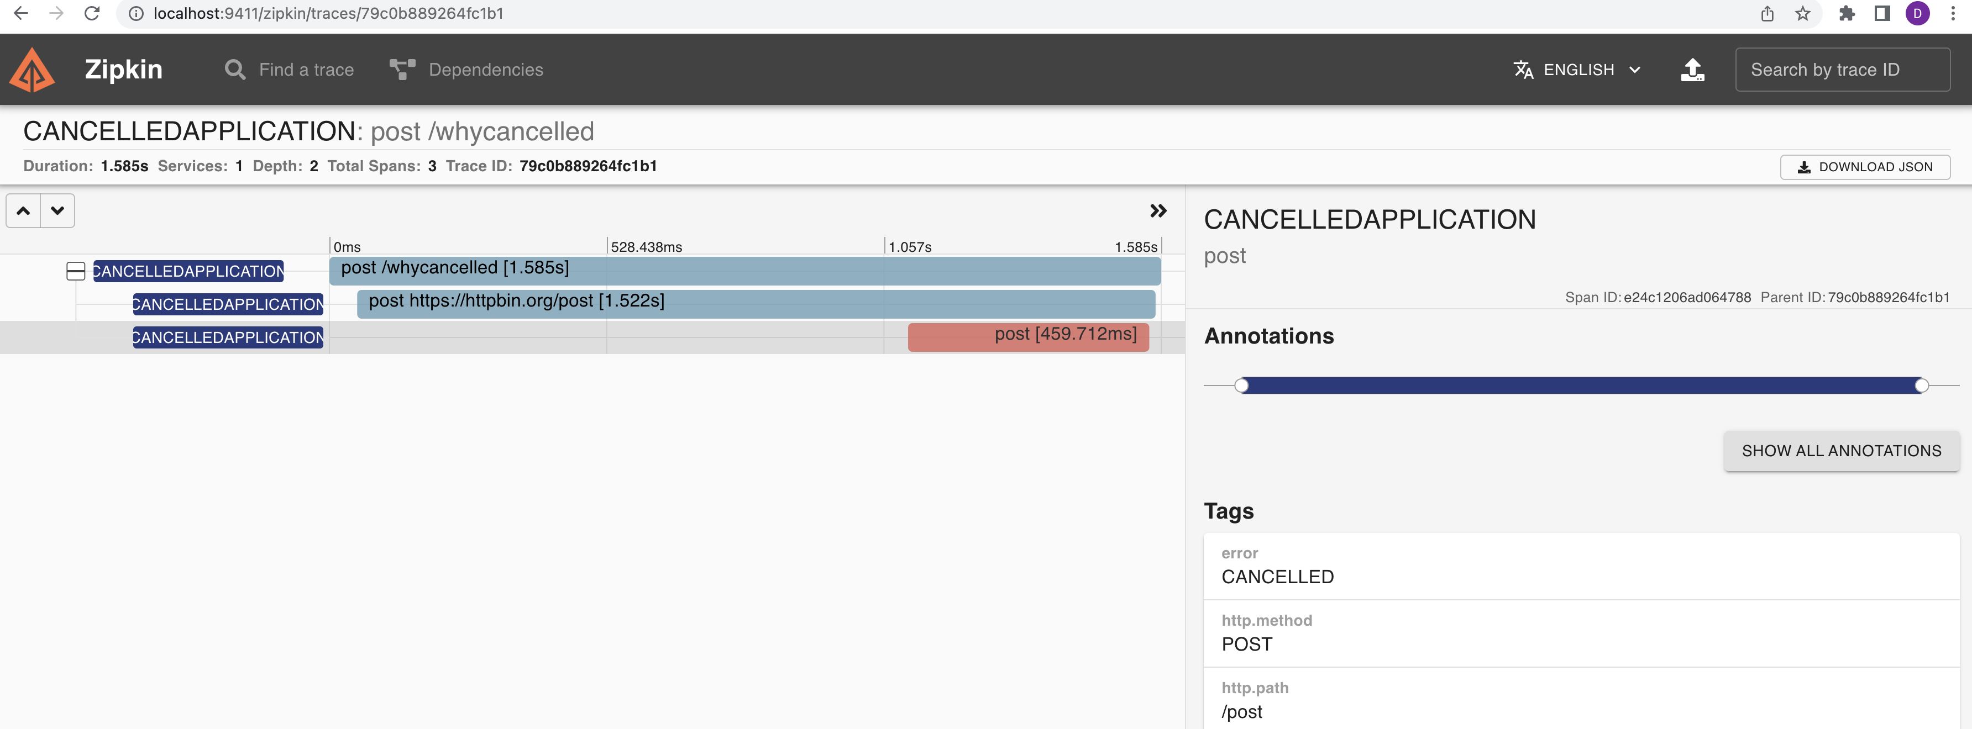Click the language translation icon next to ENGLISH
The width and height of the screenshot is (1972, 729).
[x=1522, y=69]
